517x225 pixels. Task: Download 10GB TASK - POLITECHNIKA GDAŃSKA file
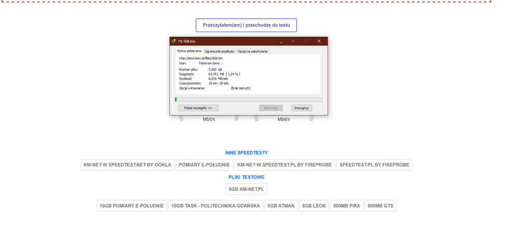(x=216, y=206)
